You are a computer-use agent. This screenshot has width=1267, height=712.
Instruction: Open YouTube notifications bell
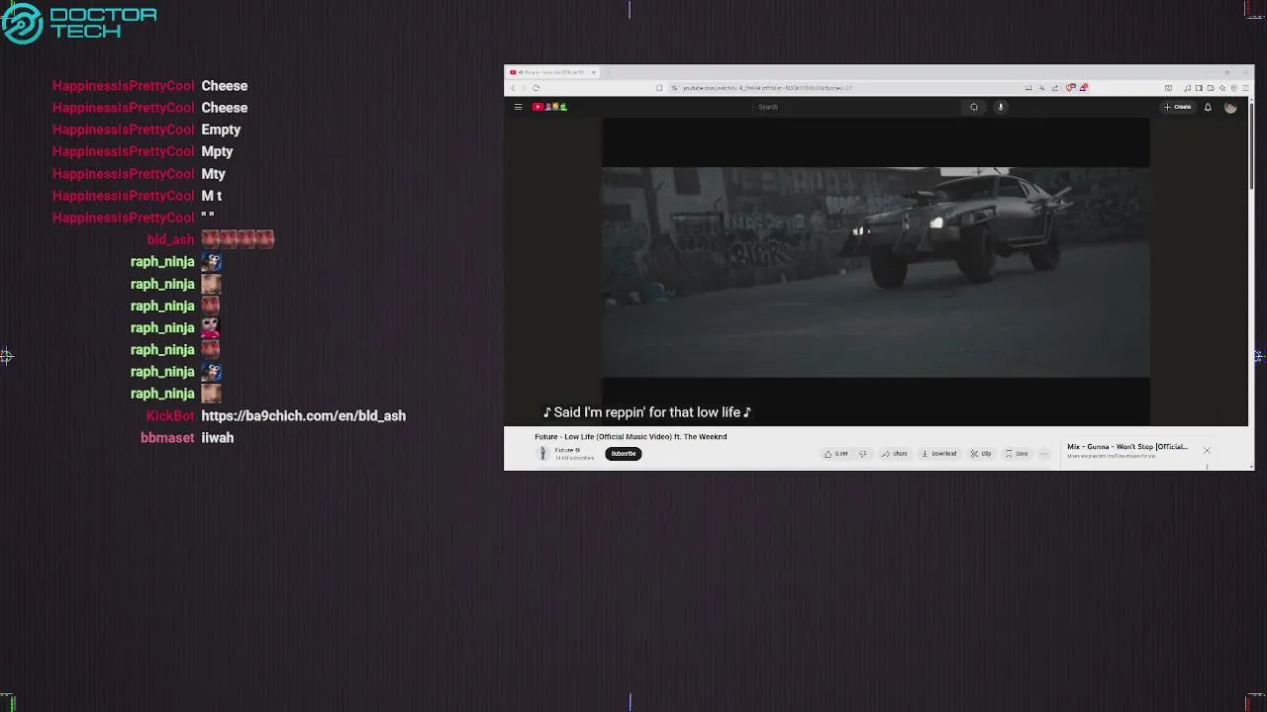click(x=1208, y=107)
